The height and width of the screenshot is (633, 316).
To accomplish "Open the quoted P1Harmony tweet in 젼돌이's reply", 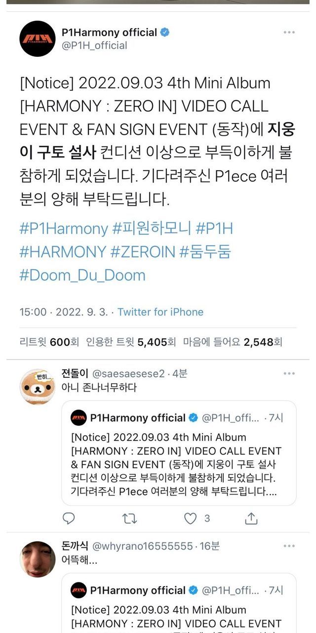I will tap(179, 453).
